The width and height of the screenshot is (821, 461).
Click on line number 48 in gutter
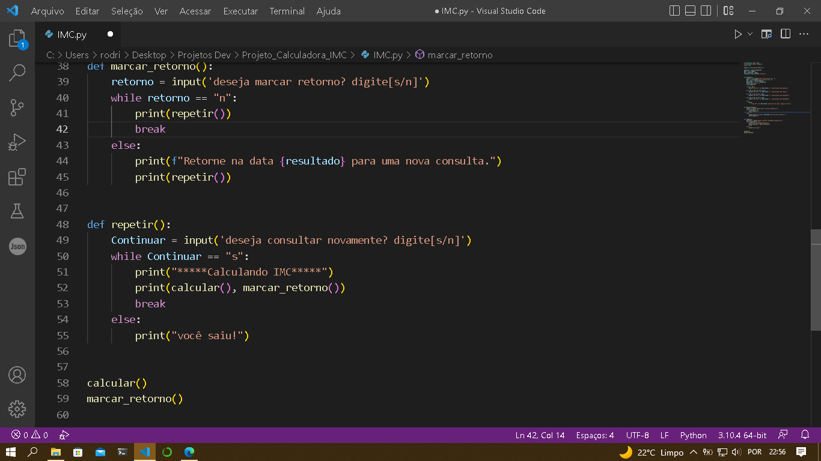coord(63,224)
